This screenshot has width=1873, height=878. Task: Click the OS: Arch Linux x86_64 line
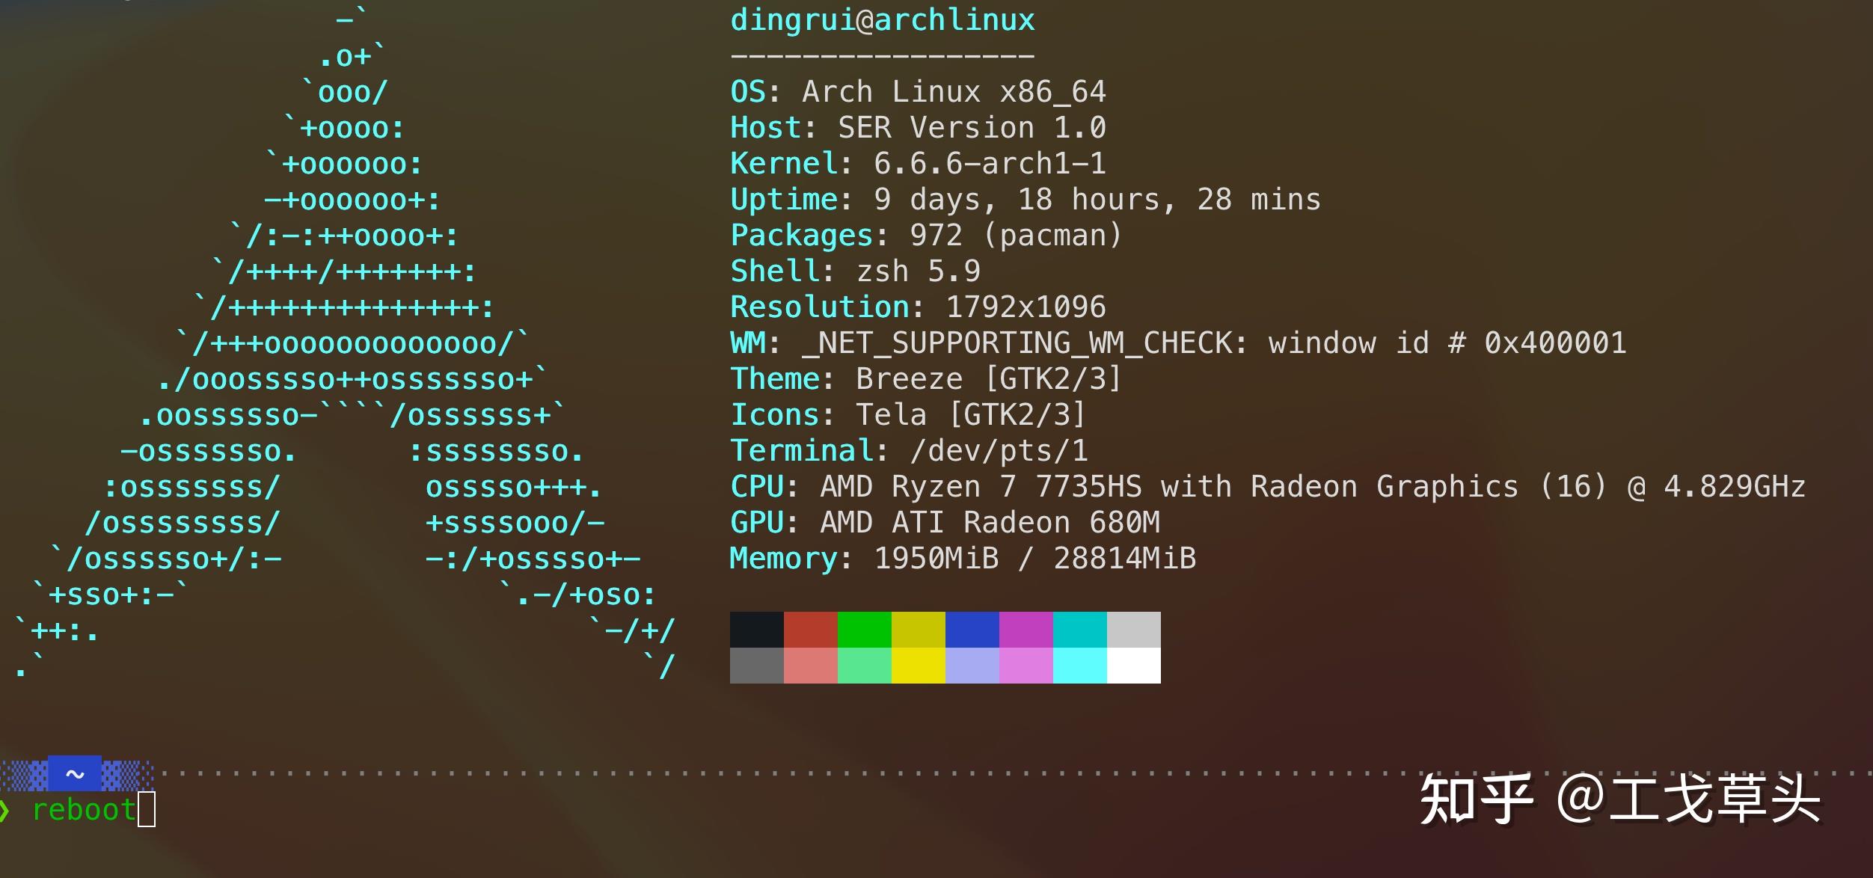pos(918,92)
